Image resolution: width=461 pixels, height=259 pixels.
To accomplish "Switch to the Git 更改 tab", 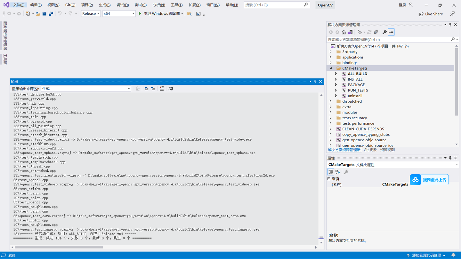I will tap(370, 149).
